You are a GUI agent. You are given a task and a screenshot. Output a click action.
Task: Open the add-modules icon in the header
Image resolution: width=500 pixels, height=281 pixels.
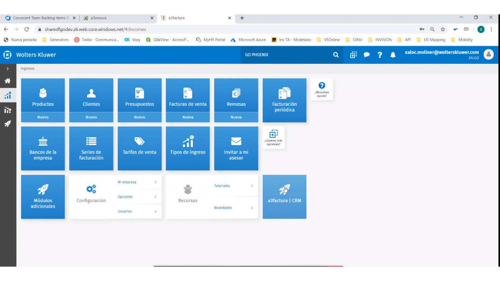(x=353, y=55)
